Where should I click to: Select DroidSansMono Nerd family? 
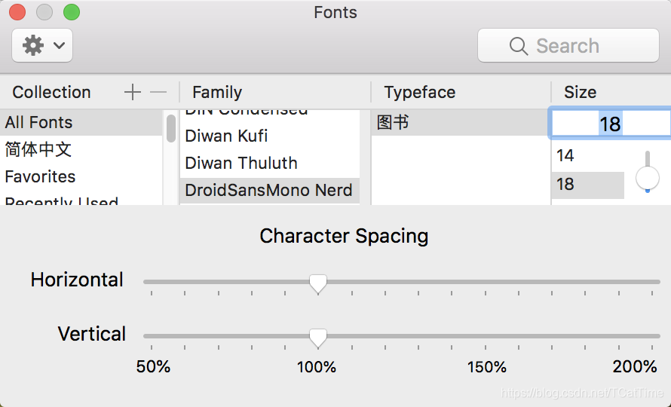[268, 190]
